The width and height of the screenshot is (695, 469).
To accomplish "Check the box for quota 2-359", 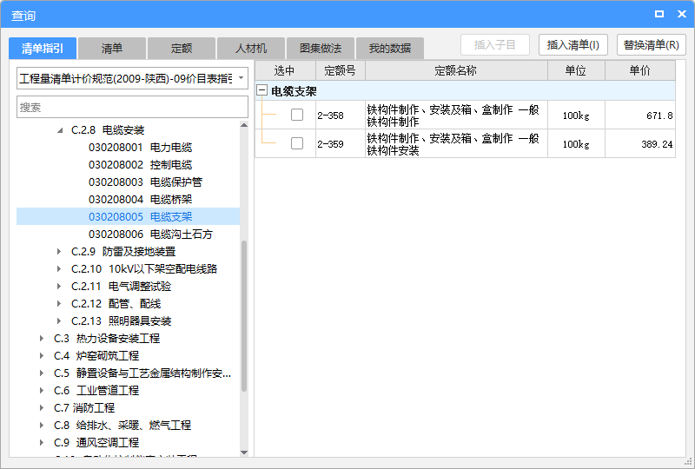I will (297, 143).
